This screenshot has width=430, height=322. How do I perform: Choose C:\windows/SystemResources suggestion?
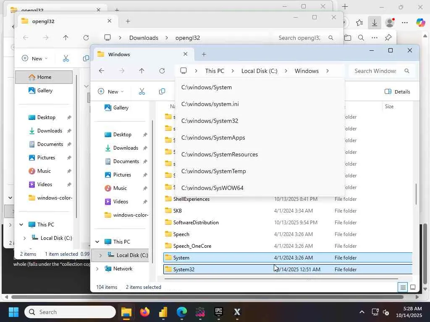[260, 154]
